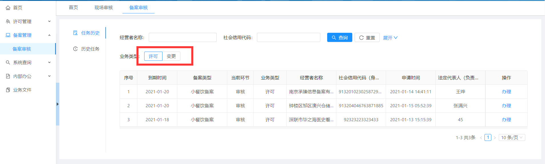The image size is (545, 164).
Task: Open 业务文件 via its file icon
Action: click(x=8, y=90)
